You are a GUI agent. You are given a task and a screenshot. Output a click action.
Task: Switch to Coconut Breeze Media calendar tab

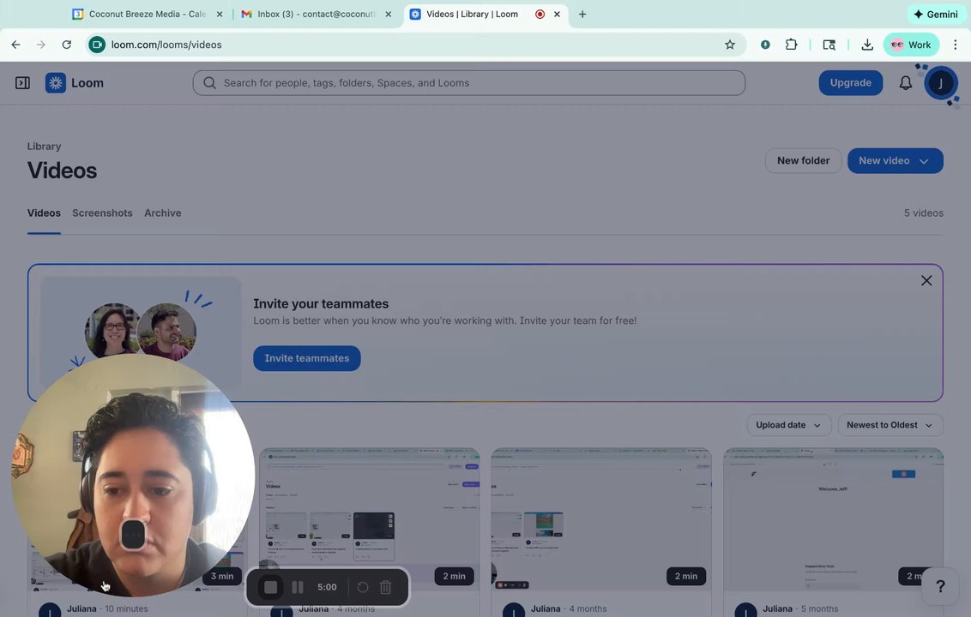[147, 15]
